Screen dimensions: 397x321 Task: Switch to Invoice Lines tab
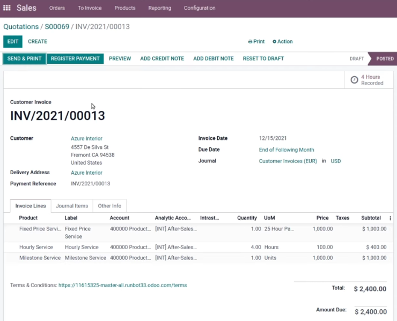click(x=31, y=206)
